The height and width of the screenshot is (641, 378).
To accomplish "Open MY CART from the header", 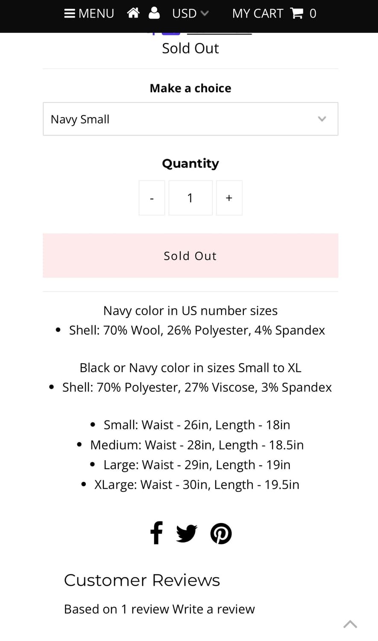I will tap(258, 14).
